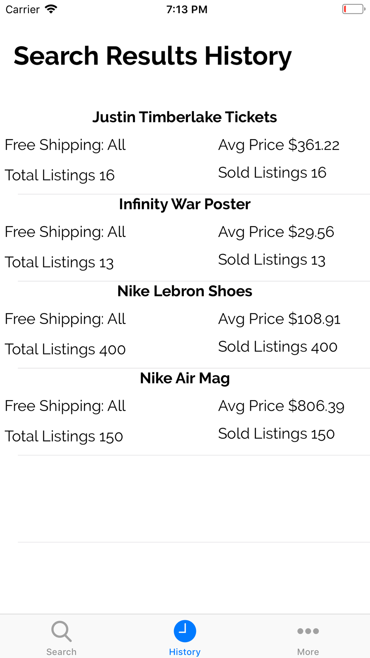The image size is (370, 658).
Task: Select Nike Lebron Shoes entry
Action: pos(185,291)
